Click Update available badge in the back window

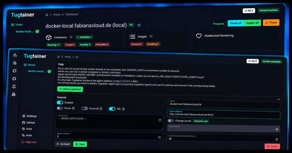[269, 10]
